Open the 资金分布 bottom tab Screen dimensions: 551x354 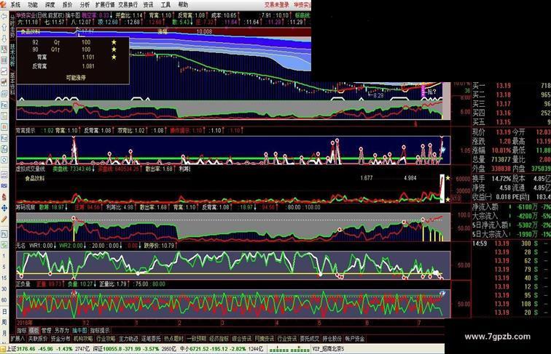pos(60,339)
